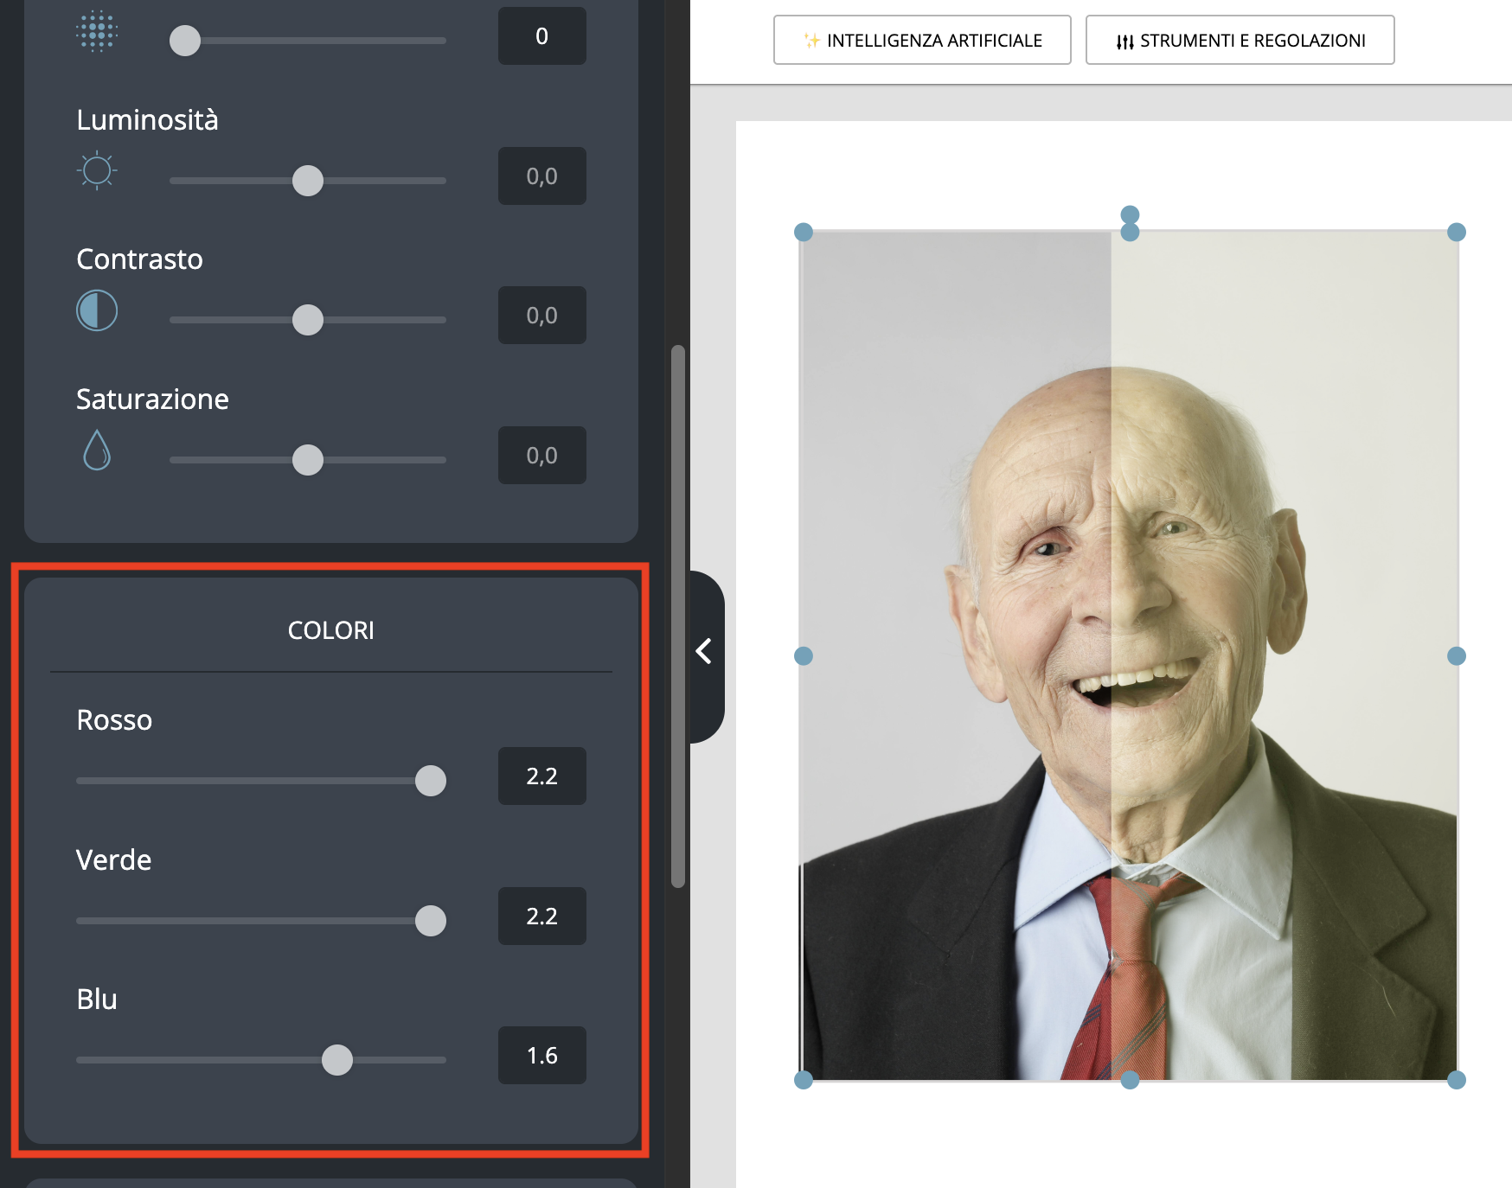This screenshot has height=1188, width=1512.
Task: Collapse the side panel with the chevron
Action: (703, 651)
